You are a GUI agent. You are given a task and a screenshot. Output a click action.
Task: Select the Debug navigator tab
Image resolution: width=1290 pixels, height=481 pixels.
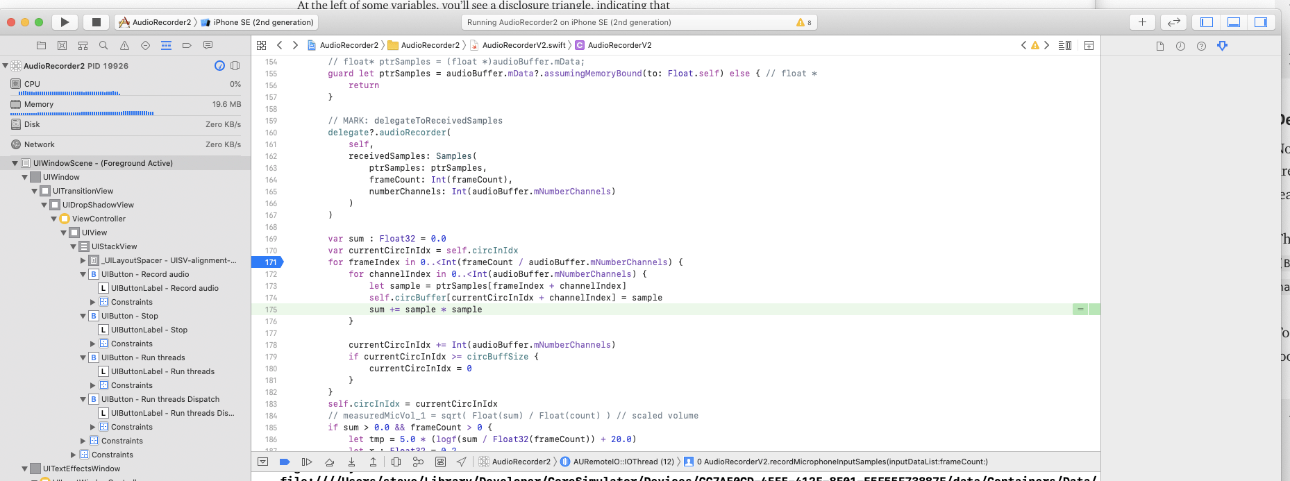click(x=166, y=45)
